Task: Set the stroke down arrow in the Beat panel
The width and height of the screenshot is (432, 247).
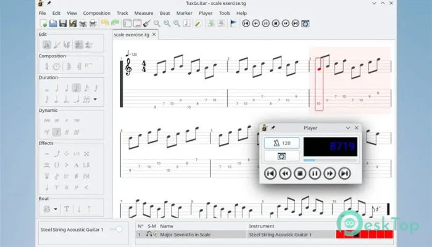Action: (79, 209)
